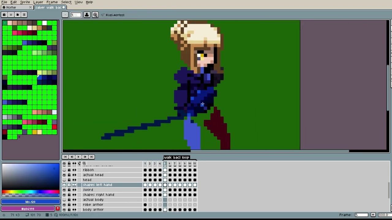Toggle lock on body armor layer
Viewport: 392px width, 220px height.
click(69, 210)
